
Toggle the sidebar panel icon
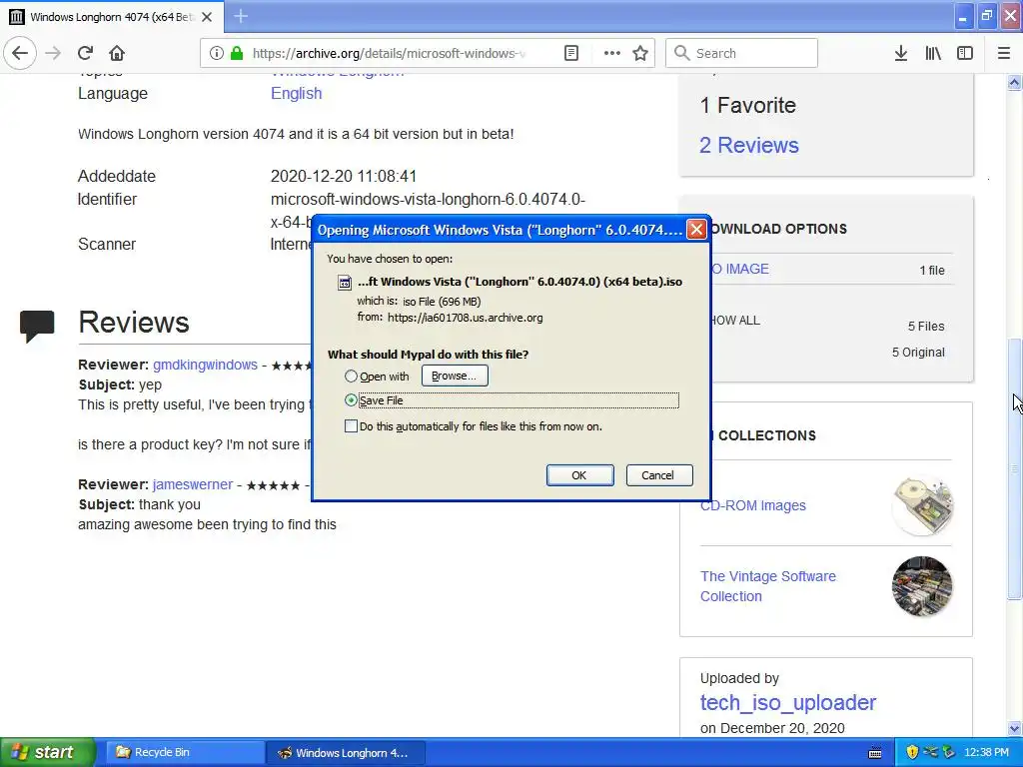point(965,53)
